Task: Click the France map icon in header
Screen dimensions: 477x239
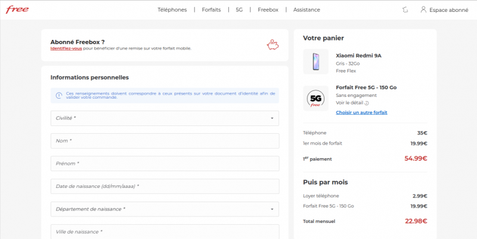Action: [x=406, y=10]
